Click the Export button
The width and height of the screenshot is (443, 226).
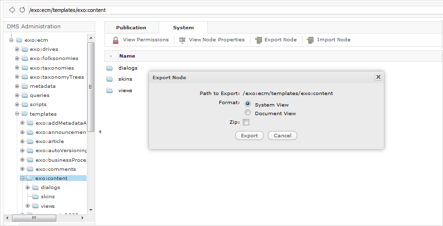tap(250, 135)
